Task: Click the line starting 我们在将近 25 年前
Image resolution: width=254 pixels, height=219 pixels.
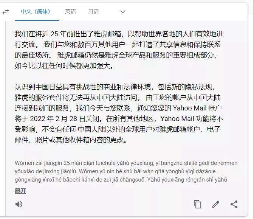Action: (x=119, y=34)
